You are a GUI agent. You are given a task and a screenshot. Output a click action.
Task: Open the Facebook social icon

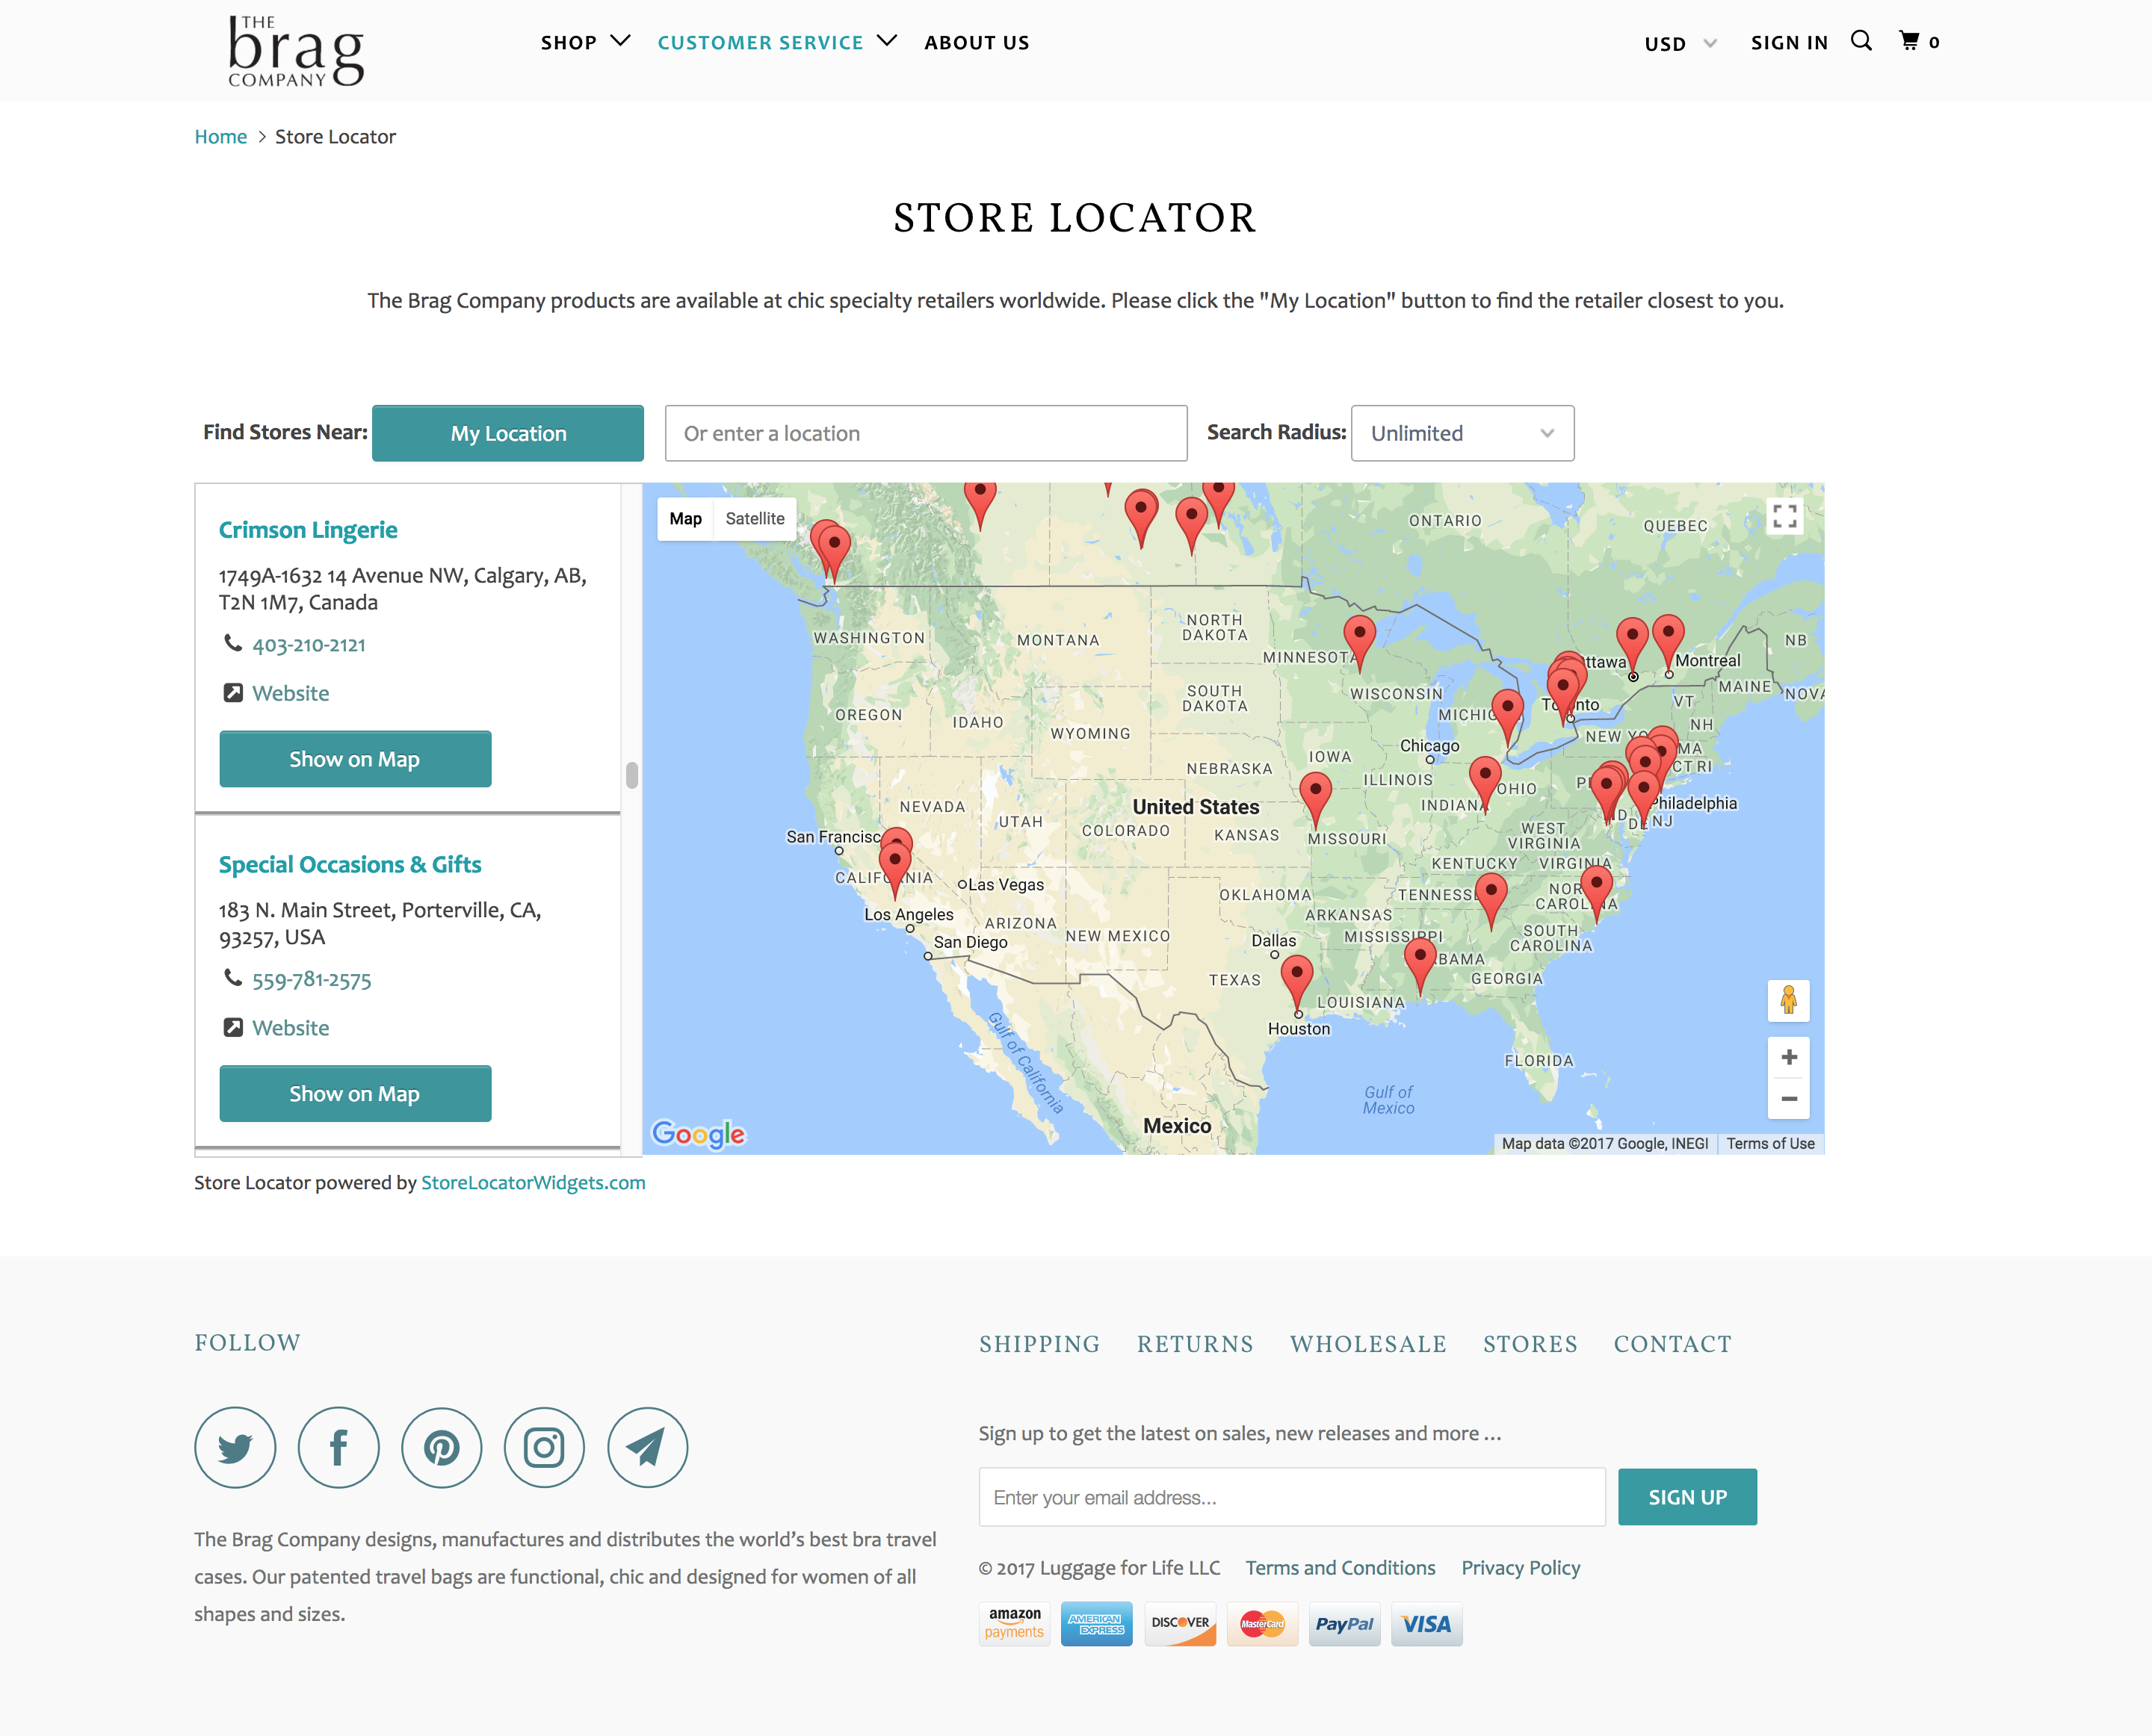338,1447
